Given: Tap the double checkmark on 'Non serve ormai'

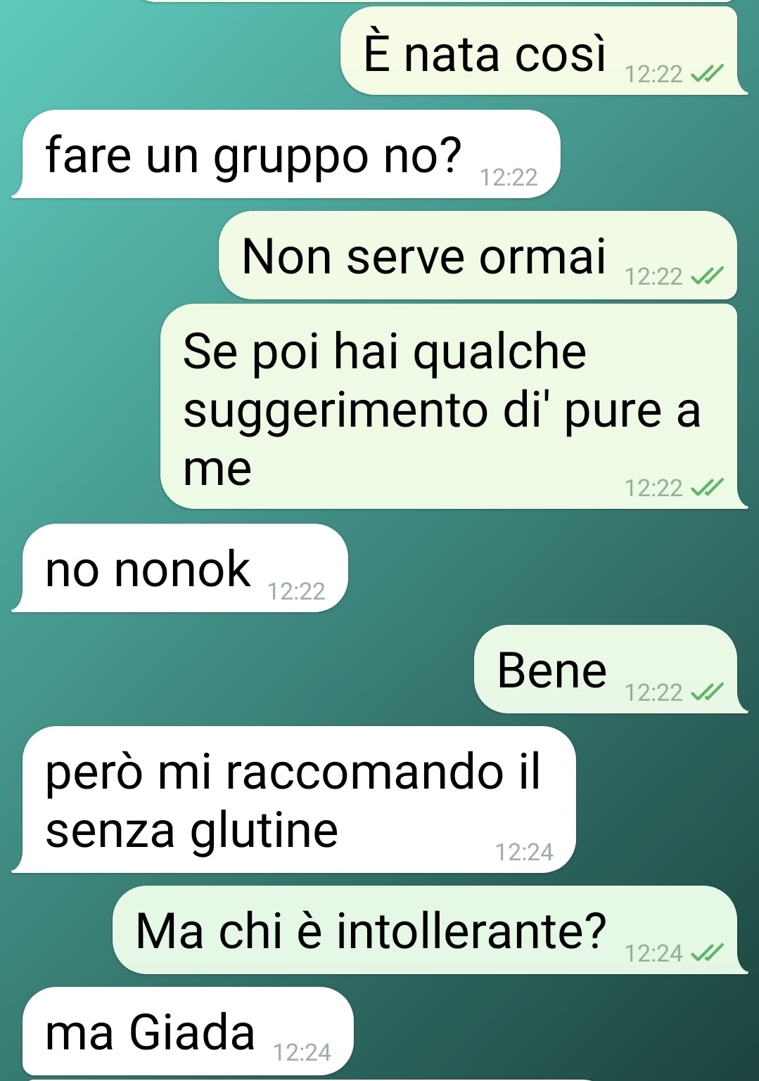Looking at the screenshot, I should (x=707, y=276).
